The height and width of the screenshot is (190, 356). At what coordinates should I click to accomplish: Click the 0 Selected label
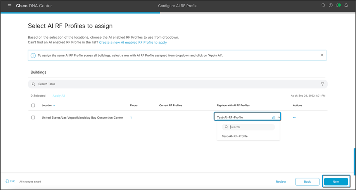click(x=38, y=96)
